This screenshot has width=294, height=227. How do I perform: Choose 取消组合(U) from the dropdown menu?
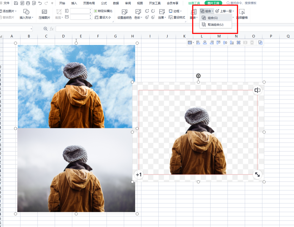pos(215,25)
